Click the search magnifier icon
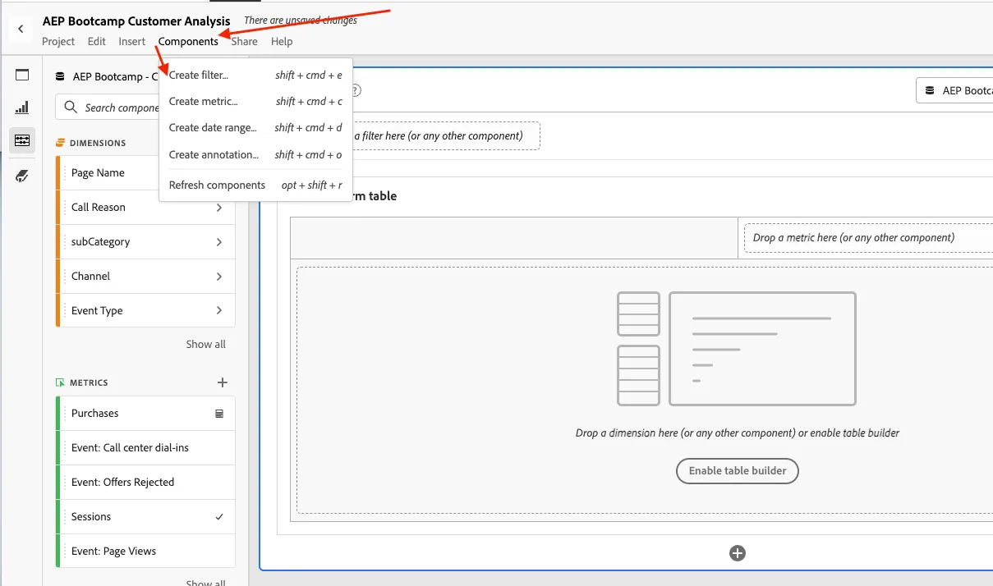 [x=71, y=108]
